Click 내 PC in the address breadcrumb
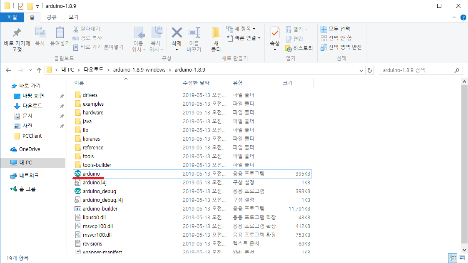The image size is (468, 263). click(x=68, y=70)
